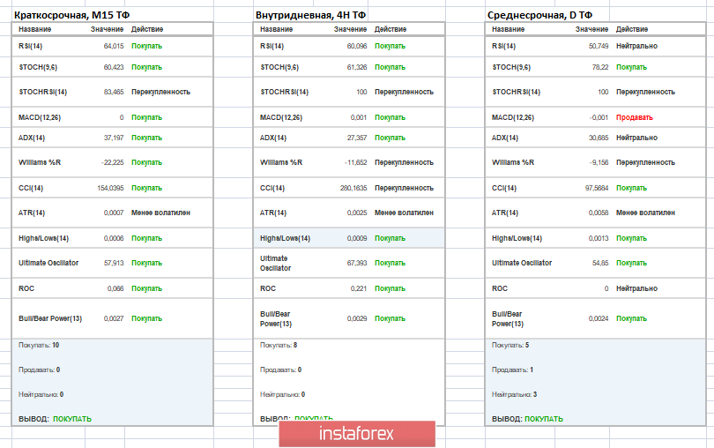
Task: Click CCI(14) value 280,1635
Action: click(353, 188)
